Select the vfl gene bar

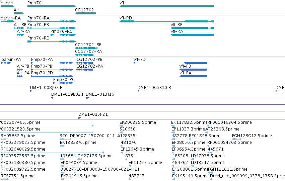point(167,6)
